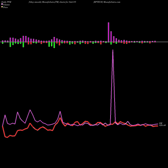
Task: Click the '0M' volume axis label
Action: coord(161,123)
